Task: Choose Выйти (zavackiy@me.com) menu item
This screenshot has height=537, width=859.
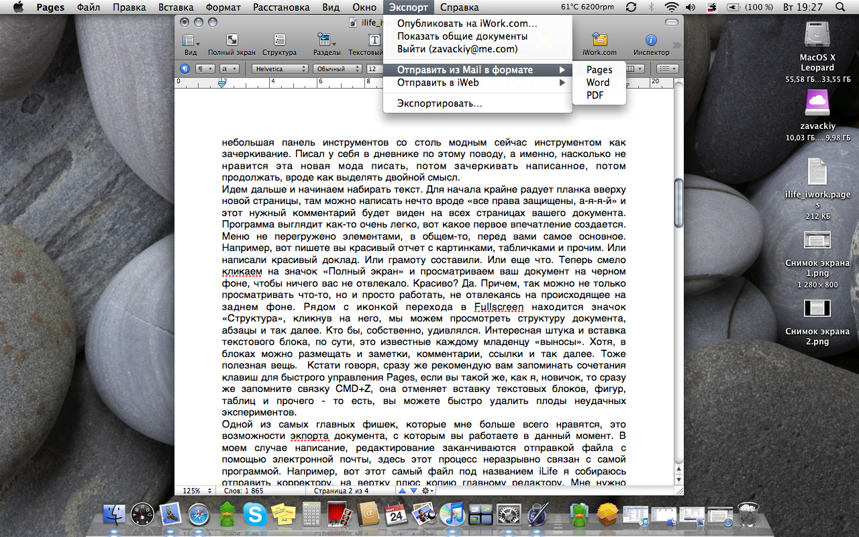Action: pyautogui.click(x=478, y=49)
